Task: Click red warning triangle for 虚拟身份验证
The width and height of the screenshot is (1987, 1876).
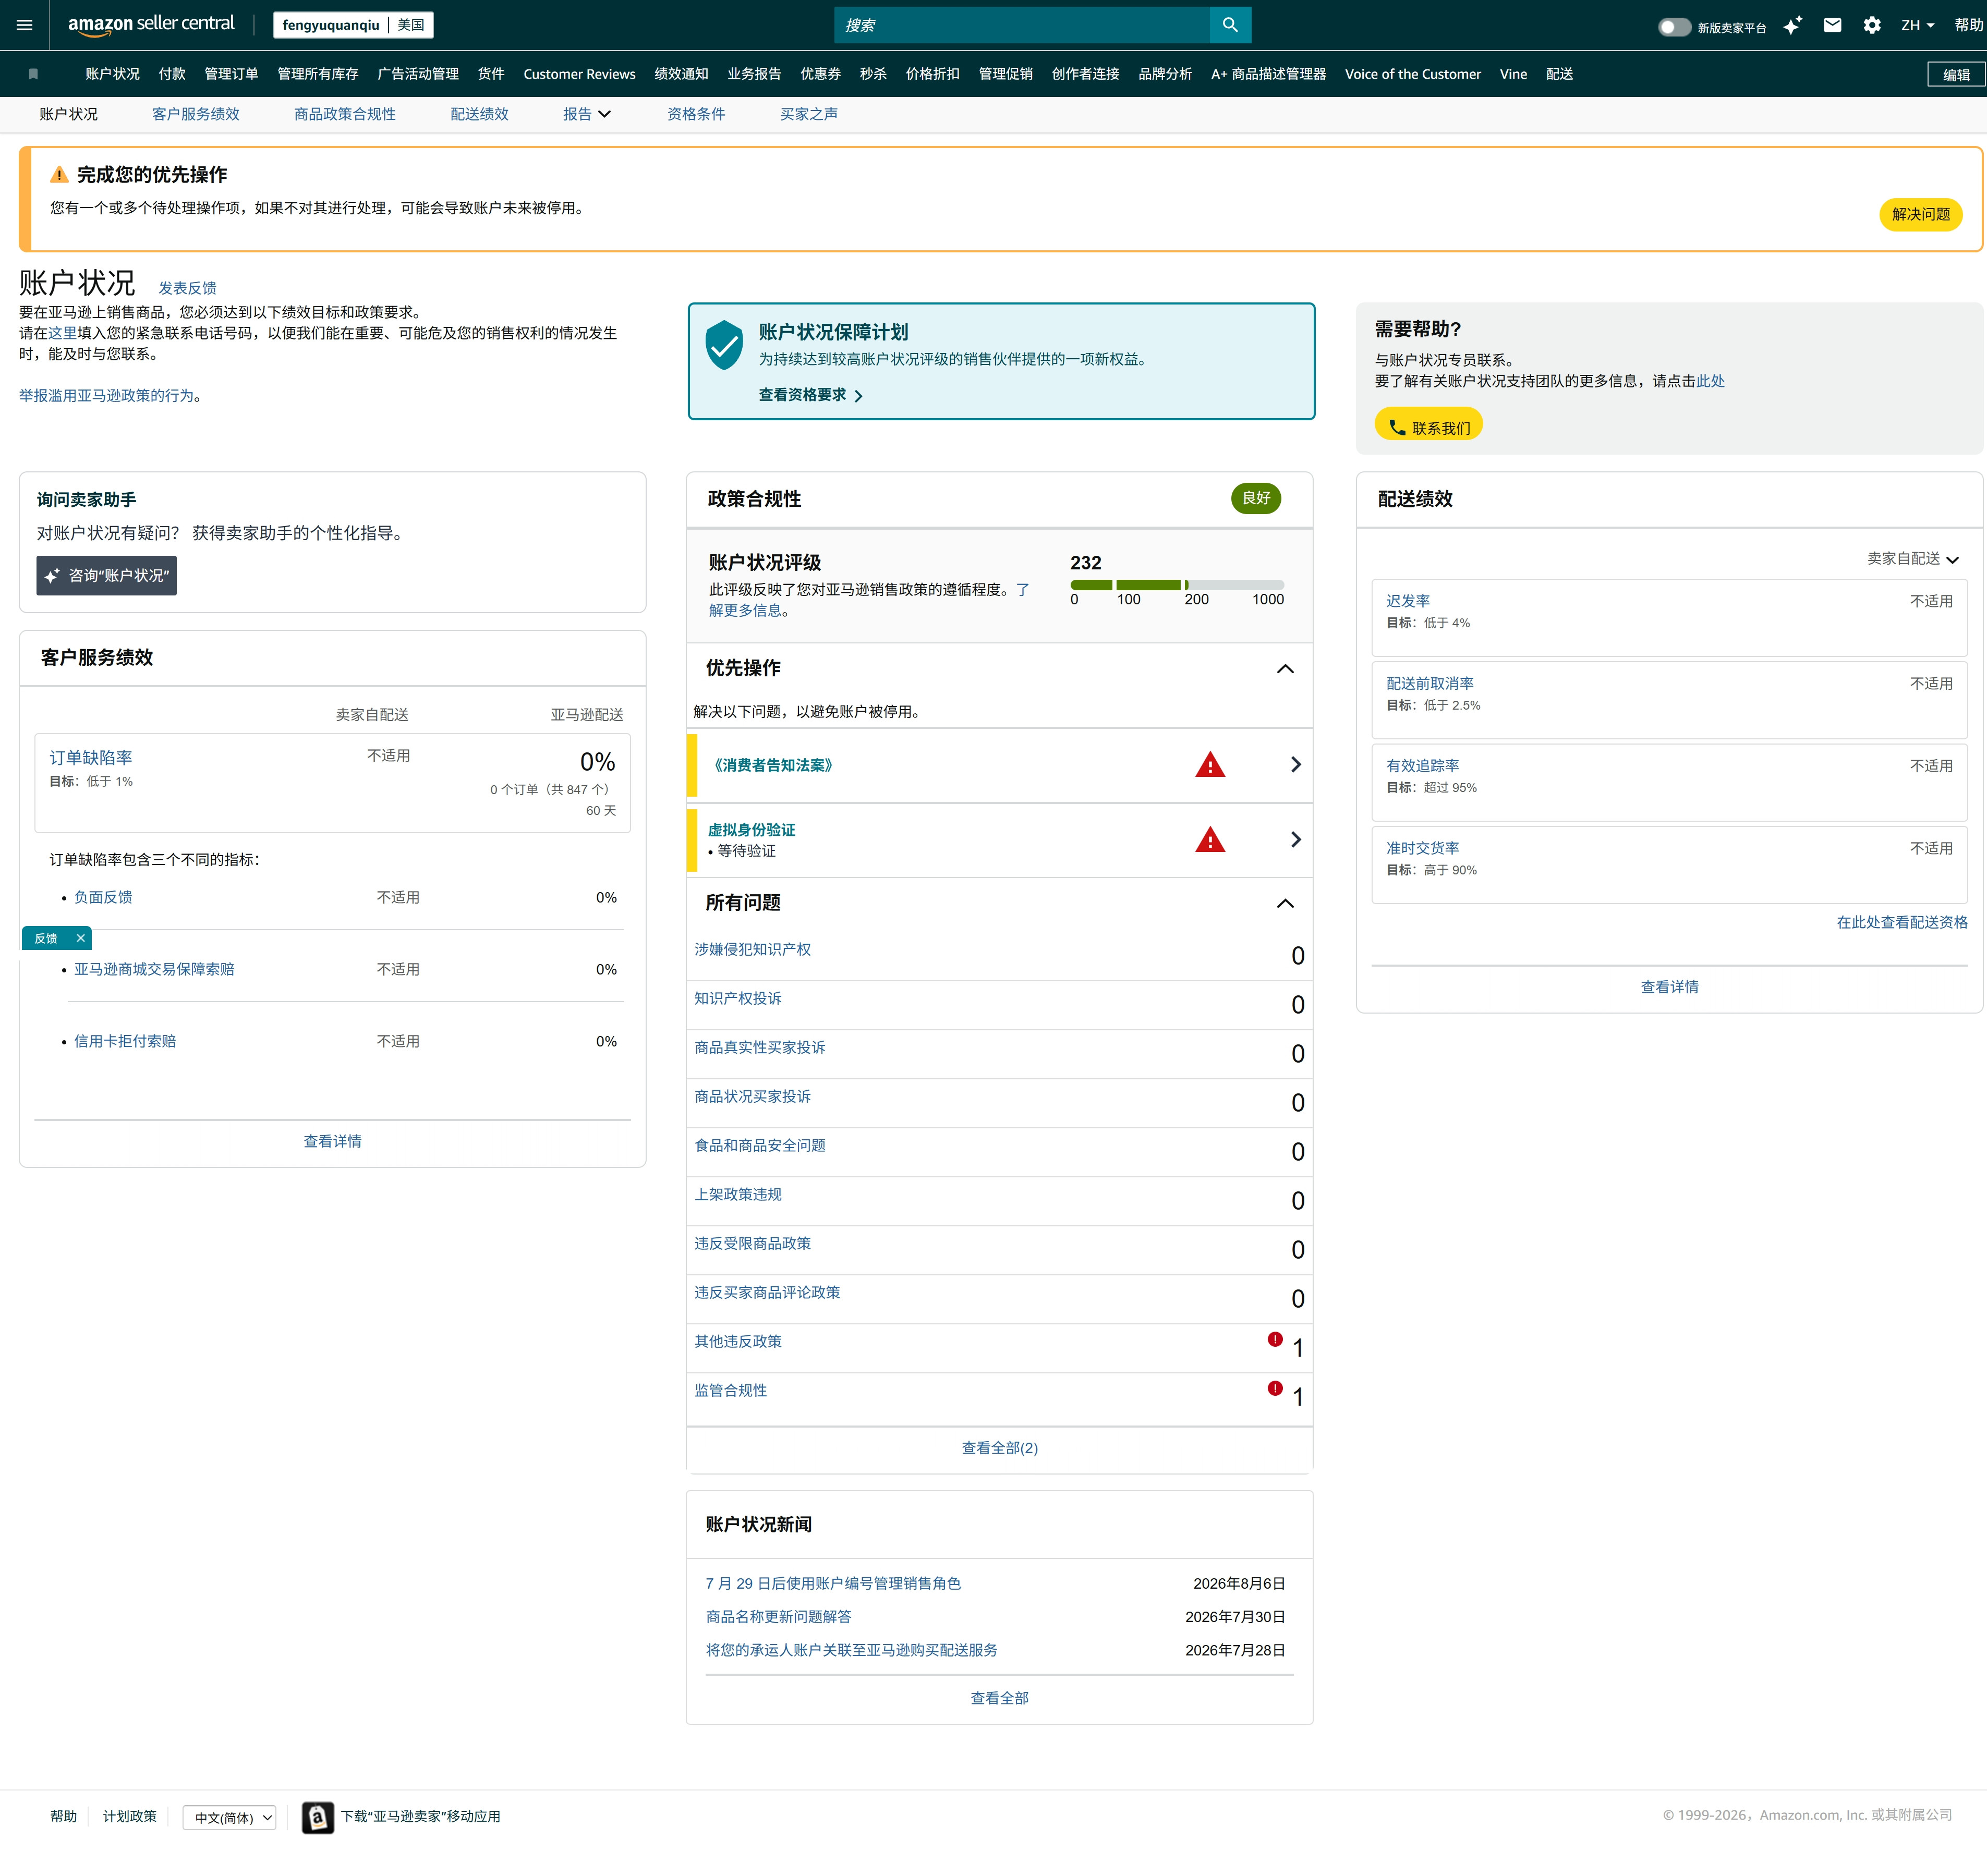Action: point(1210,840)
